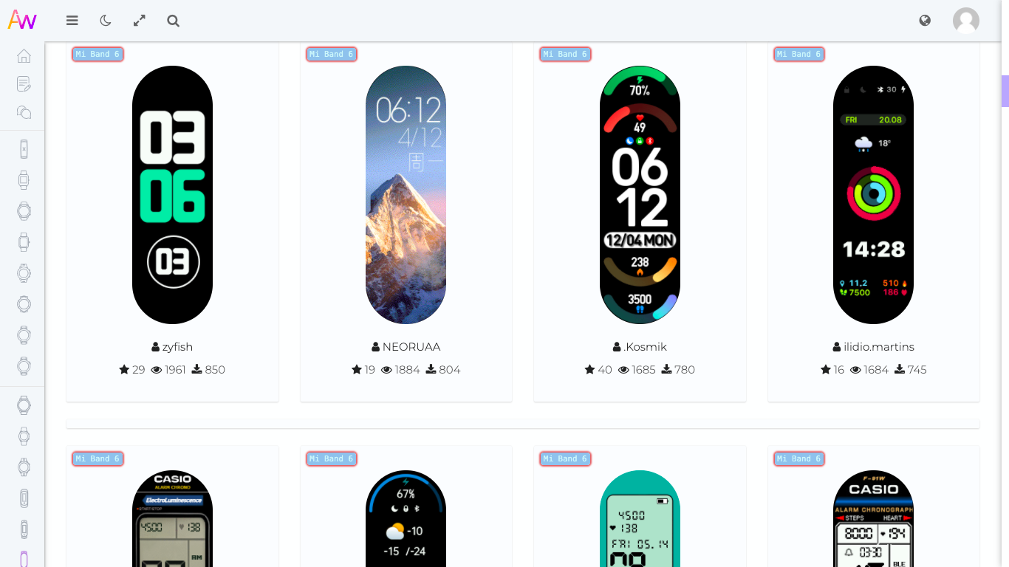Screen dimensions: 1009x567
Task: Toggle fullscreen with the expand arrows icon
Action: click(140, 21)
